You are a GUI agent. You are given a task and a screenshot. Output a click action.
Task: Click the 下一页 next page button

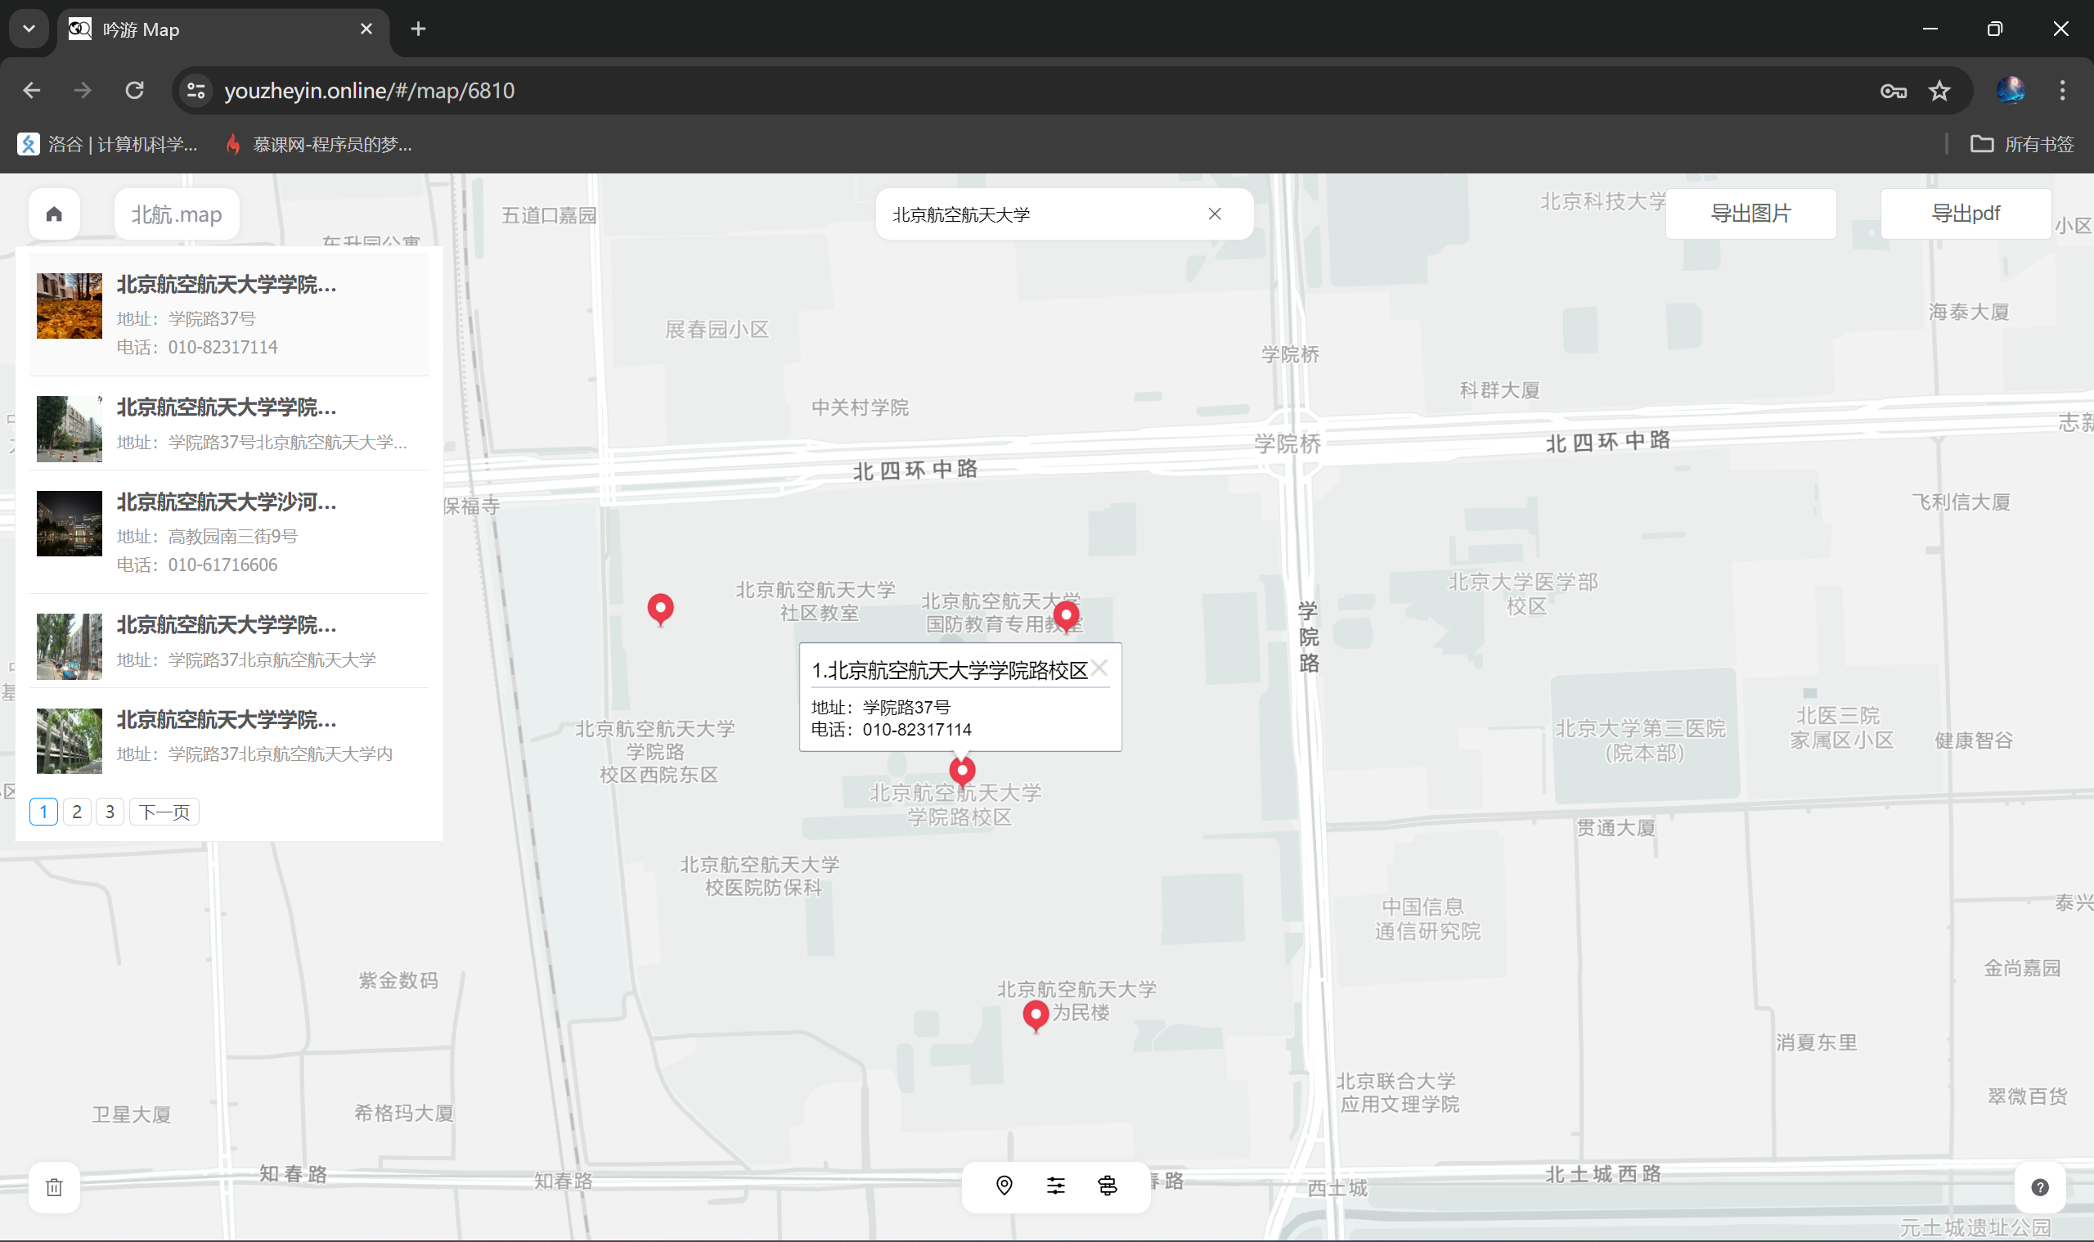coord(164,812)
